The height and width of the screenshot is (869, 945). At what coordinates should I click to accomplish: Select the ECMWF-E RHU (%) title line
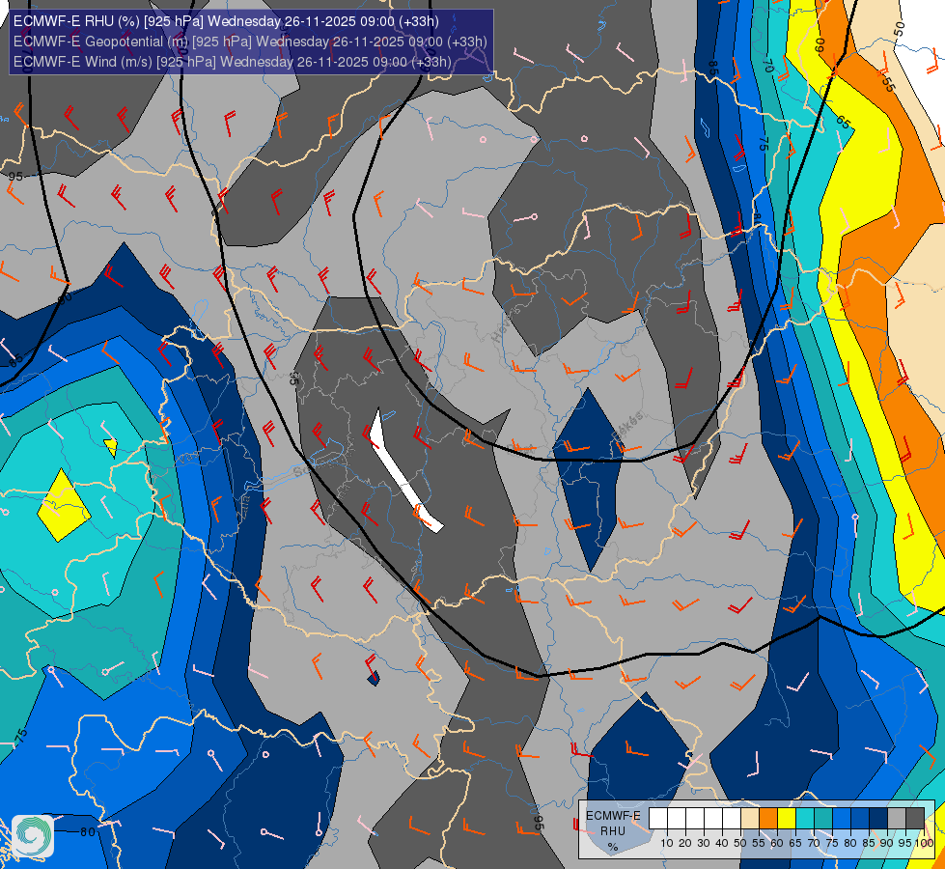point(226,21)
